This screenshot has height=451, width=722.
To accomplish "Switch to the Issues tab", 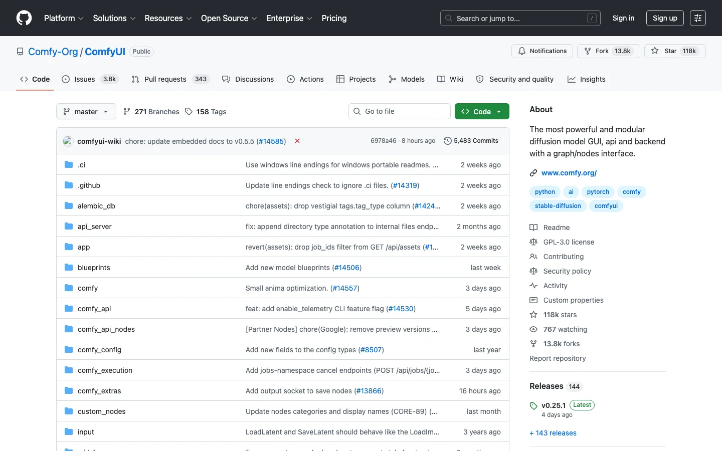I will coord(89,79).
